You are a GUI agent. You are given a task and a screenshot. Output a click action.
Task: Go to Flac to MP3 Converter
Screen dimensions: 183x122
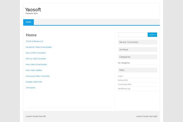[x=36, y=53]
